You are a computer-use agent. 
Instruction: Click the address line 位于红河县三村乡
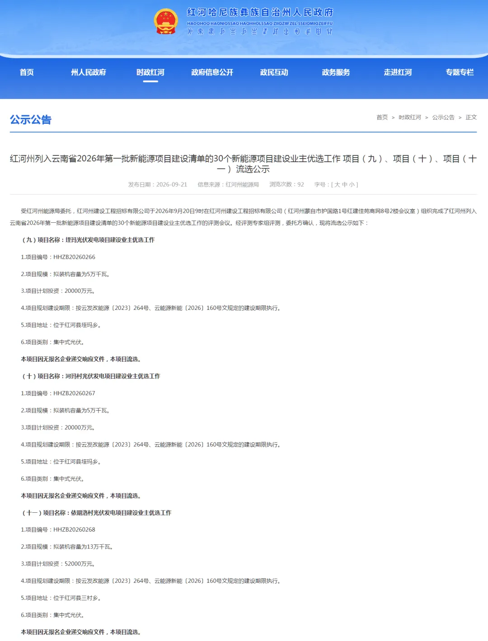(x=61, y=598)
